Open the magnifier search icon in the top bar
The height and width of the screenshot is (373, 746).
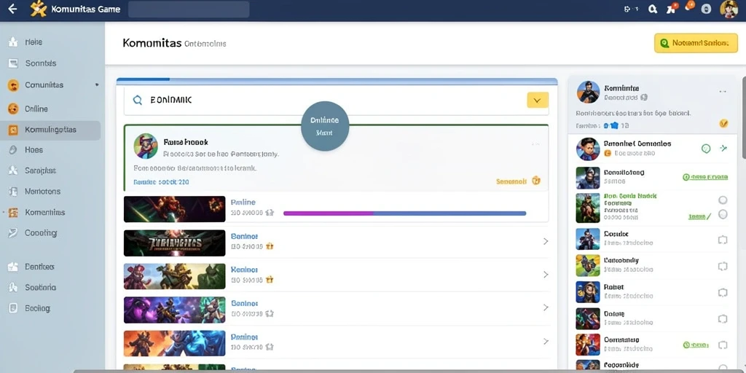click(653, 9)
